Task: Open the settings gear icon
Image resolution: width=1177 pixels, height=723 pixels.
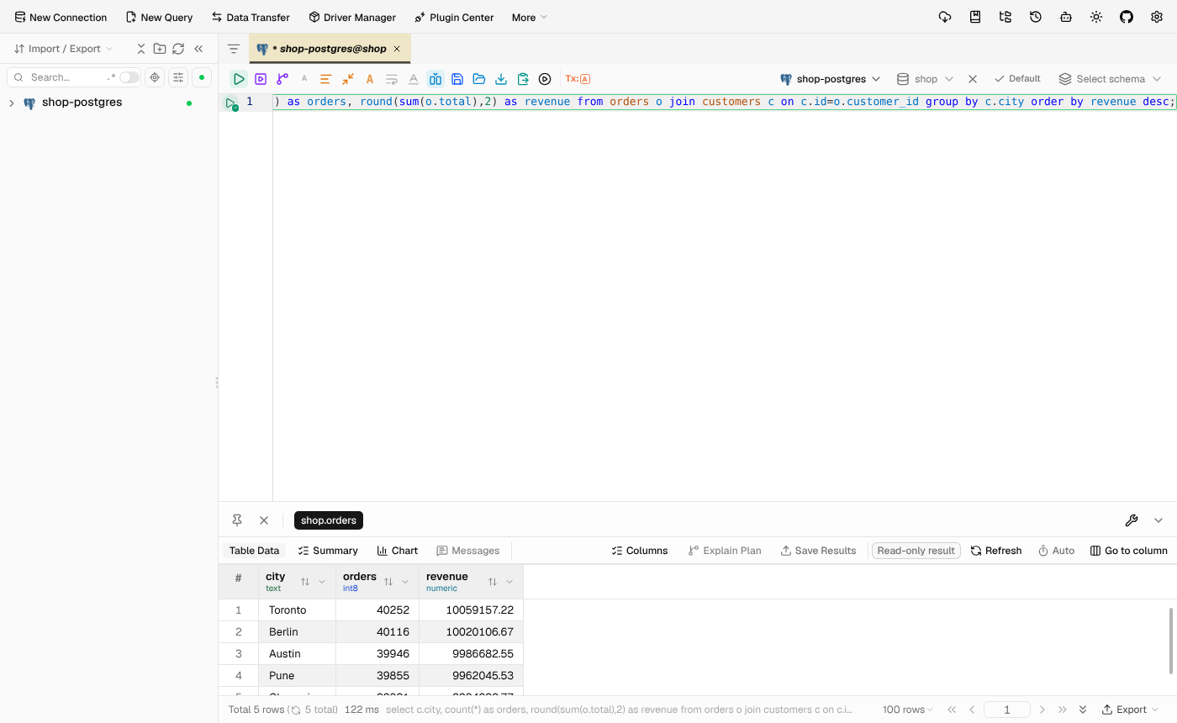Action: coord(1157,17)
